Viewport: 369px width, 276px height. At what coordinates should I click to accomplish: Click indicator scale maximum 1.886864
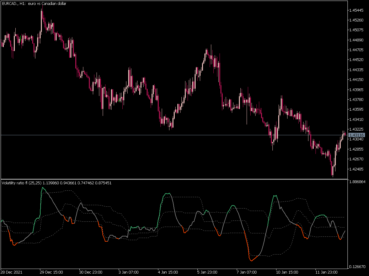coord(358,182)
